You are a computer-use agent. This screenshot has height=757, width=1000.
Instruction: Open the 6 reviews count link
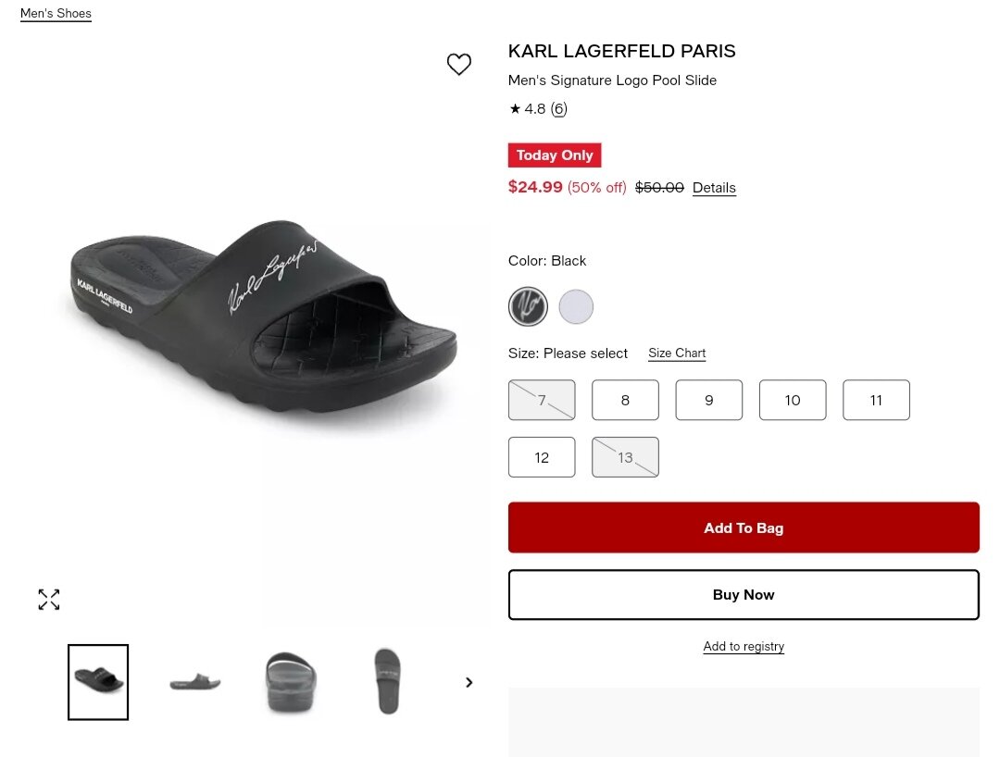pos(558,109)
